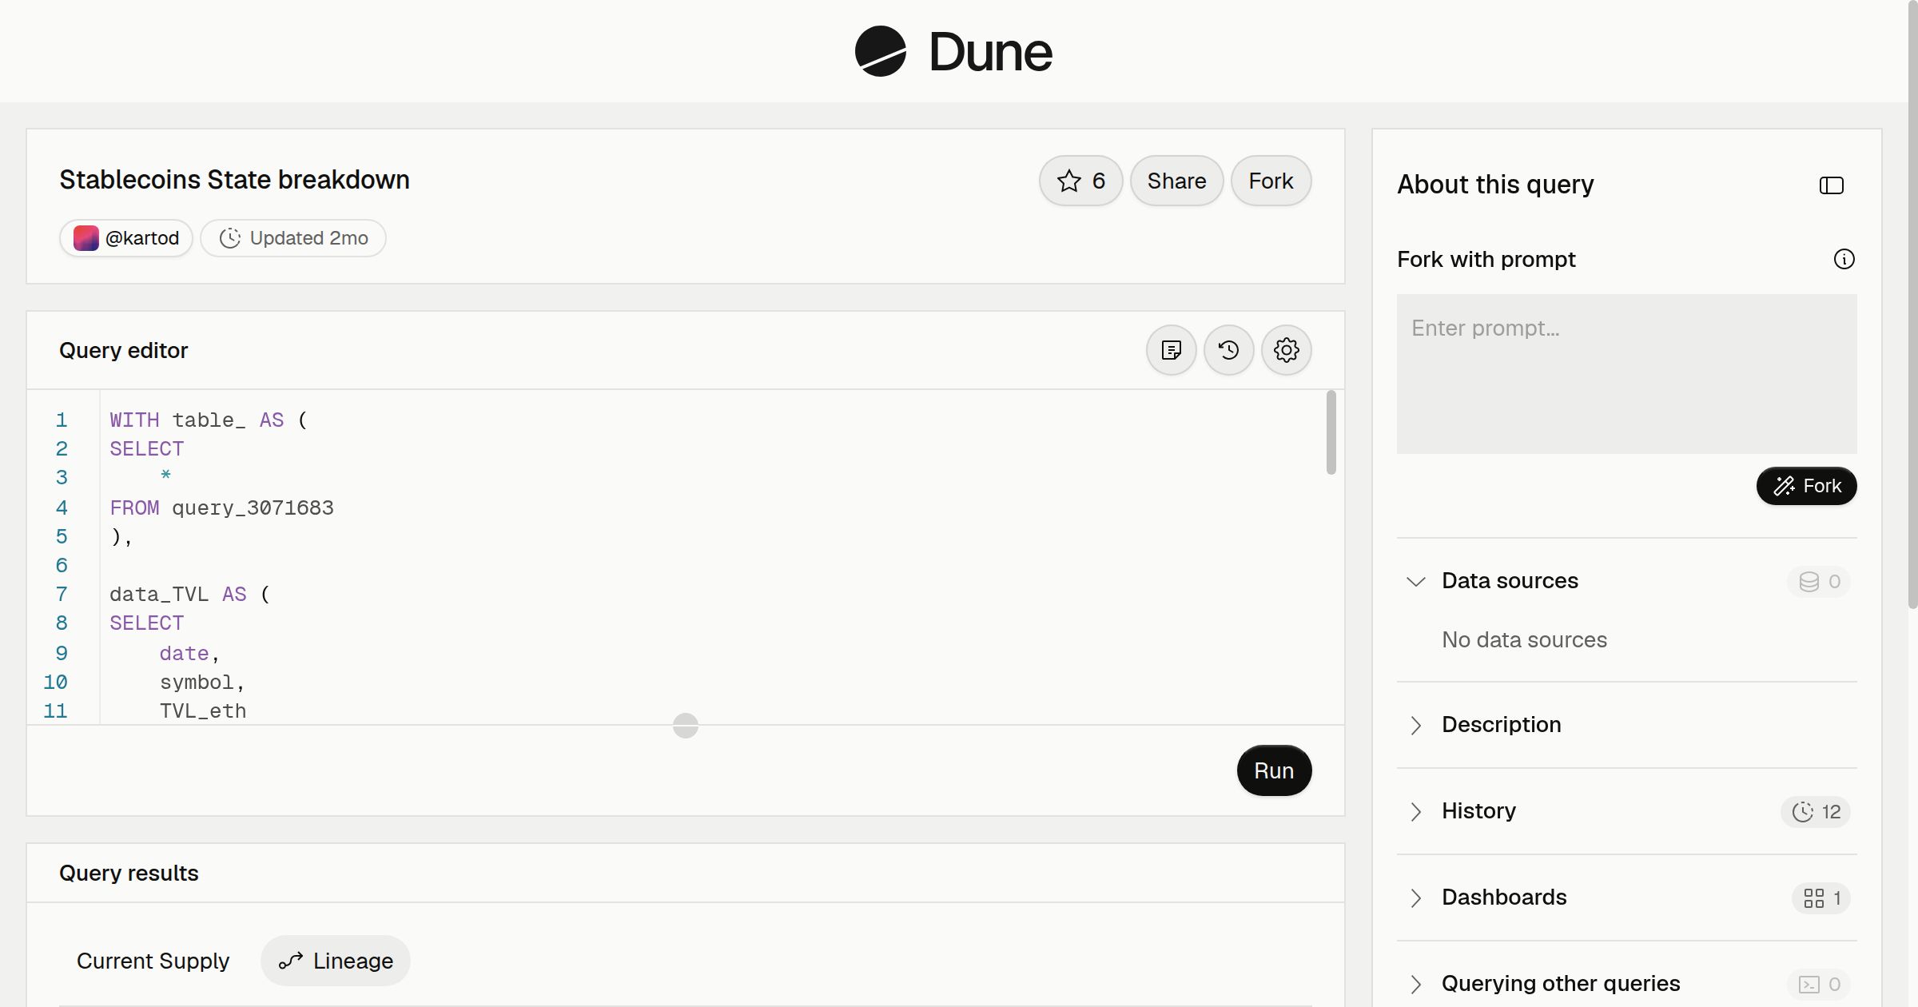Click the Querying other queries count badge

[1820, 984]
